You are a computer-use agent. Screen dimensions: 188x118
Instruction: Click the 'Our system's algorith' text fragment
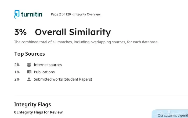[173, 116]
